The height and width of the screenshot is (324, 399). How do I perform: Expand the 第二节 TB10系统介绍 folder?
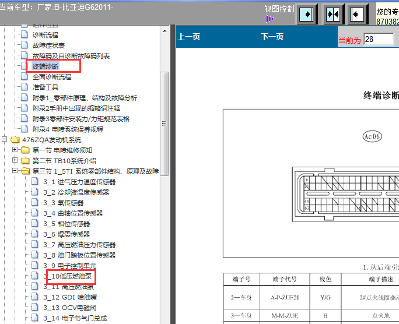[15, 160]
